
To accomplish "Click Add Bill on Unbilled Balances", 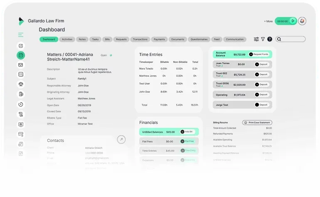I will pos(187,132).
